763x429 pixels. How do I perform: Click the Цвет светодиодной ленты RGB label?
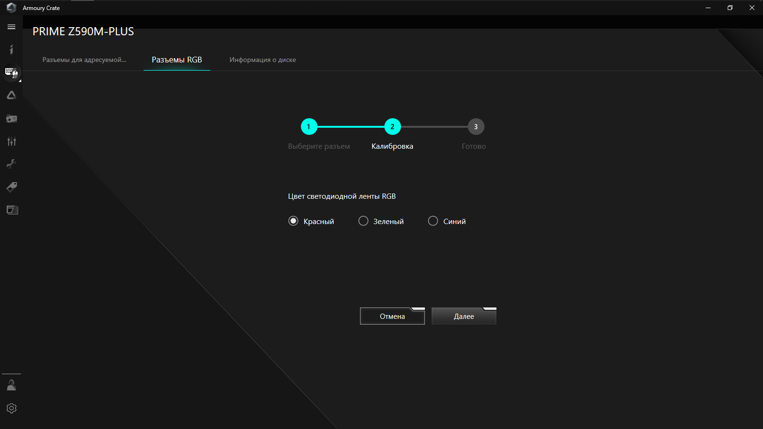tap(342, 196)
